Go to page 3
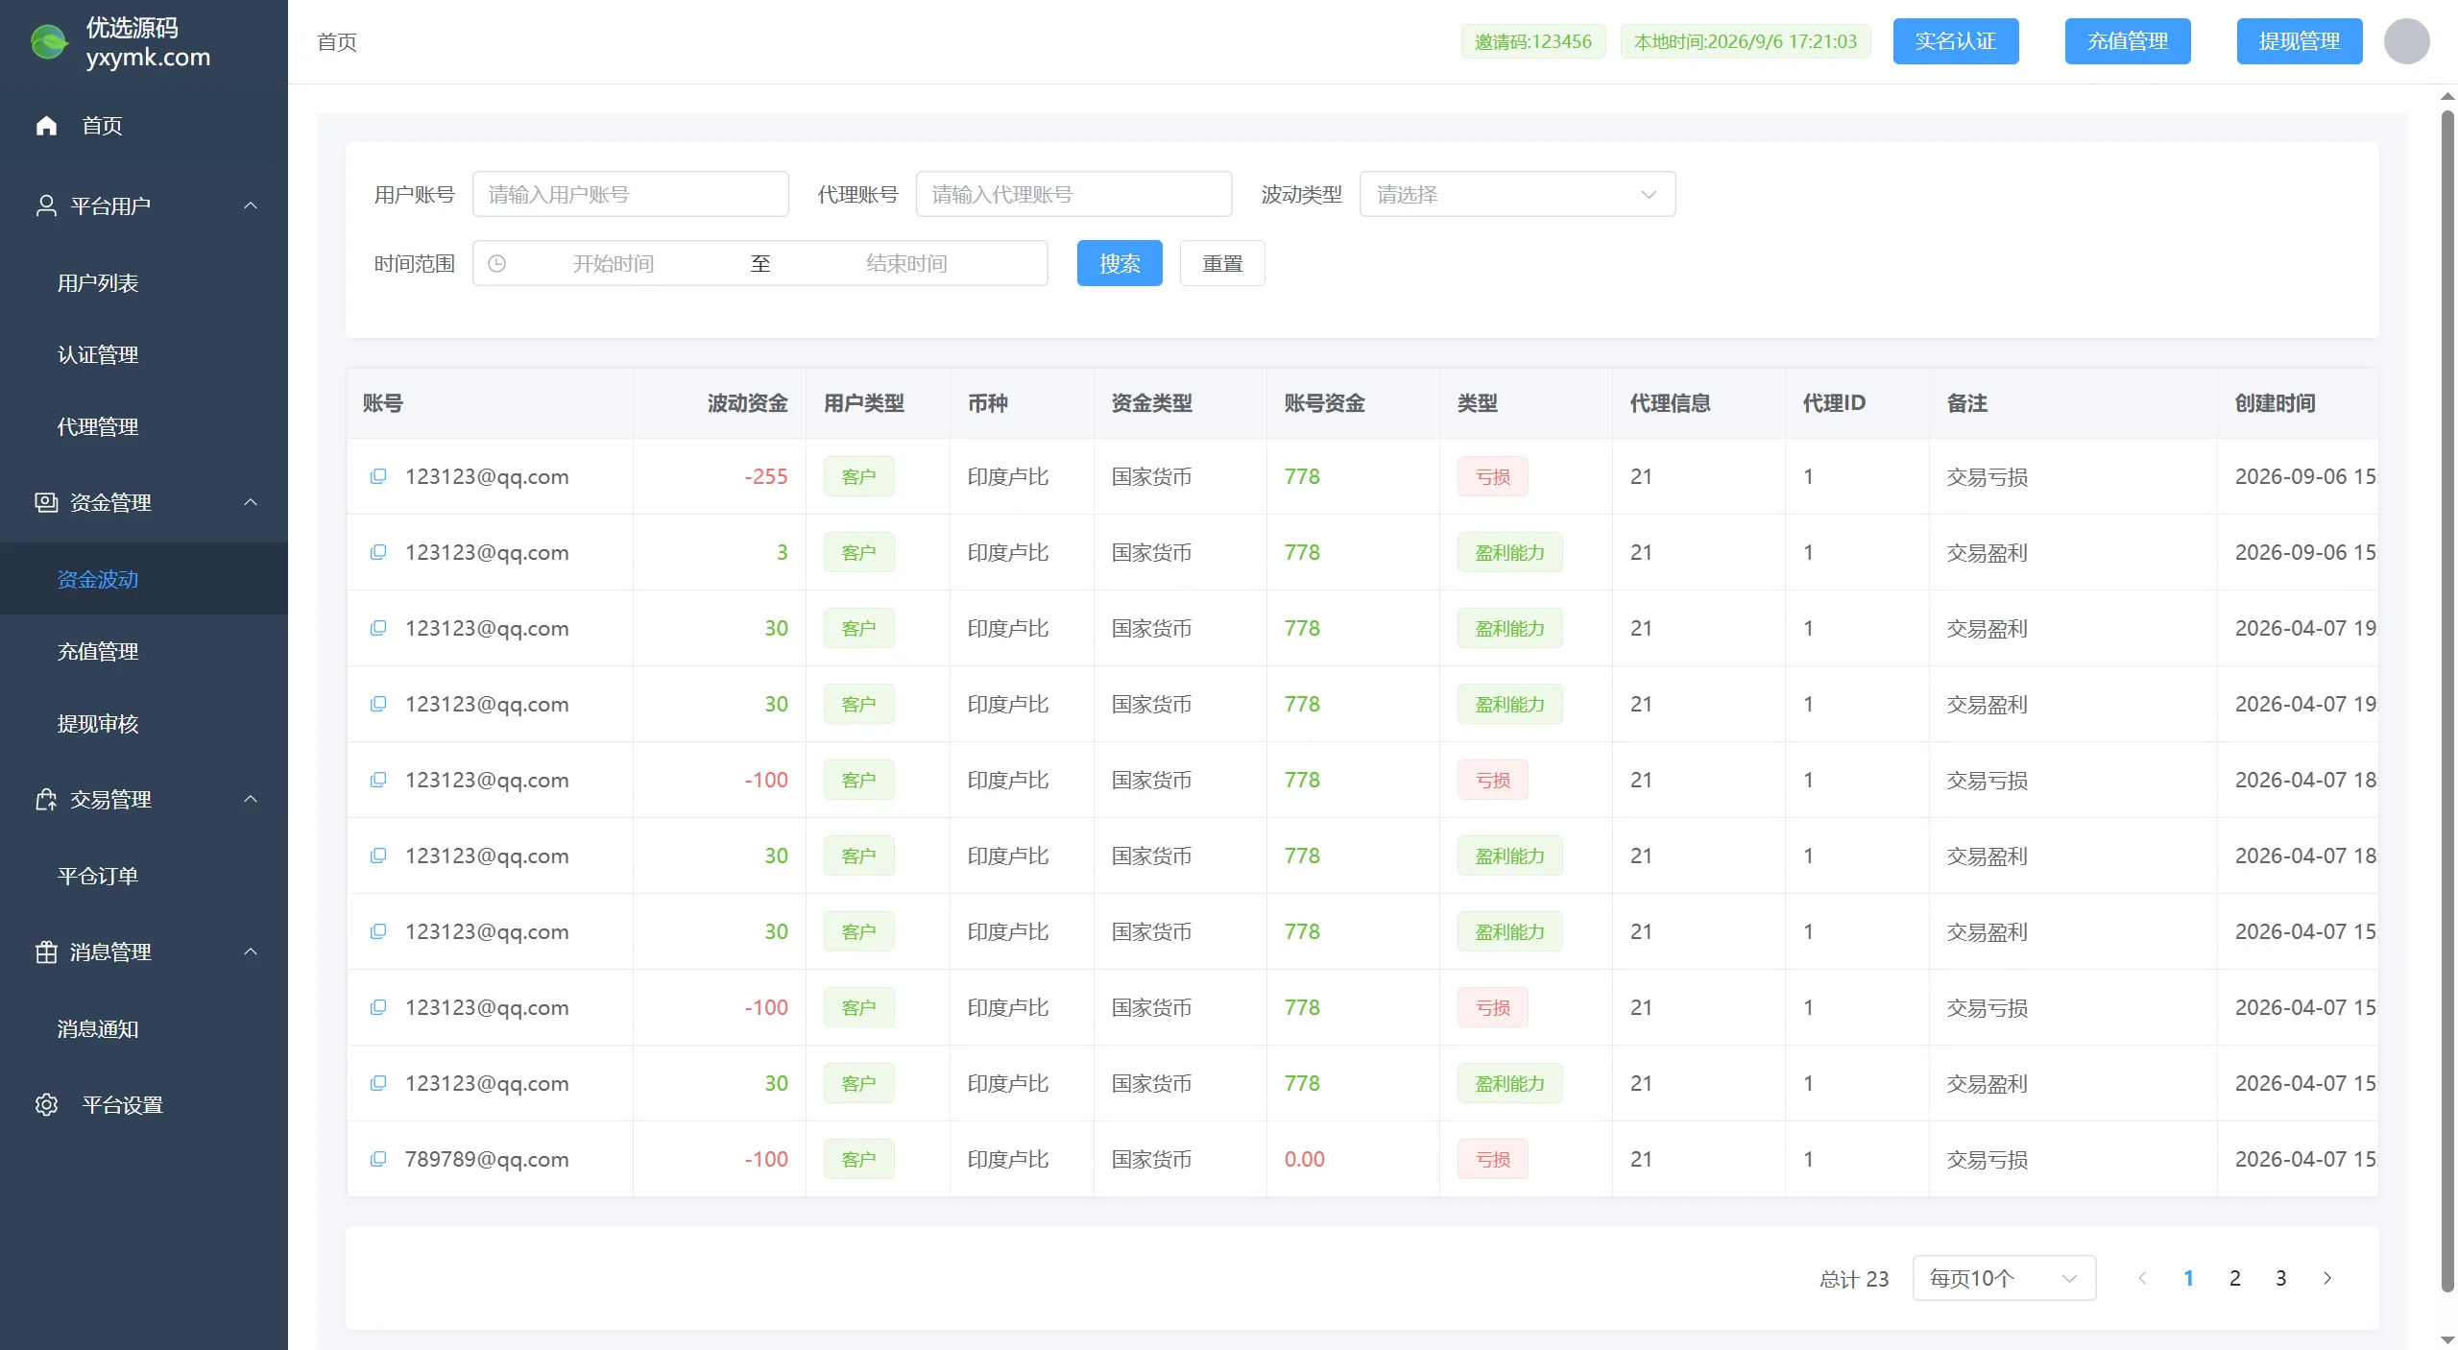Screen dimensions: 2458x1350 (x=2280, y=1278)
